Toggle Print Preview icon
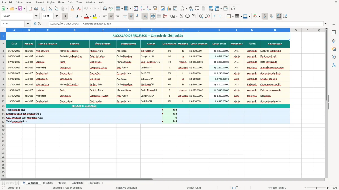The width and height of the screenshot is (339, 190). 43,9
